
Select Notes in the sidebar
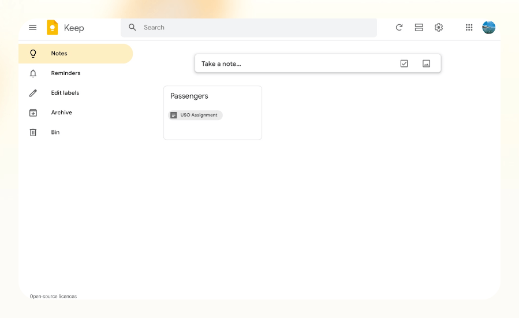click(x=76, y=54)
